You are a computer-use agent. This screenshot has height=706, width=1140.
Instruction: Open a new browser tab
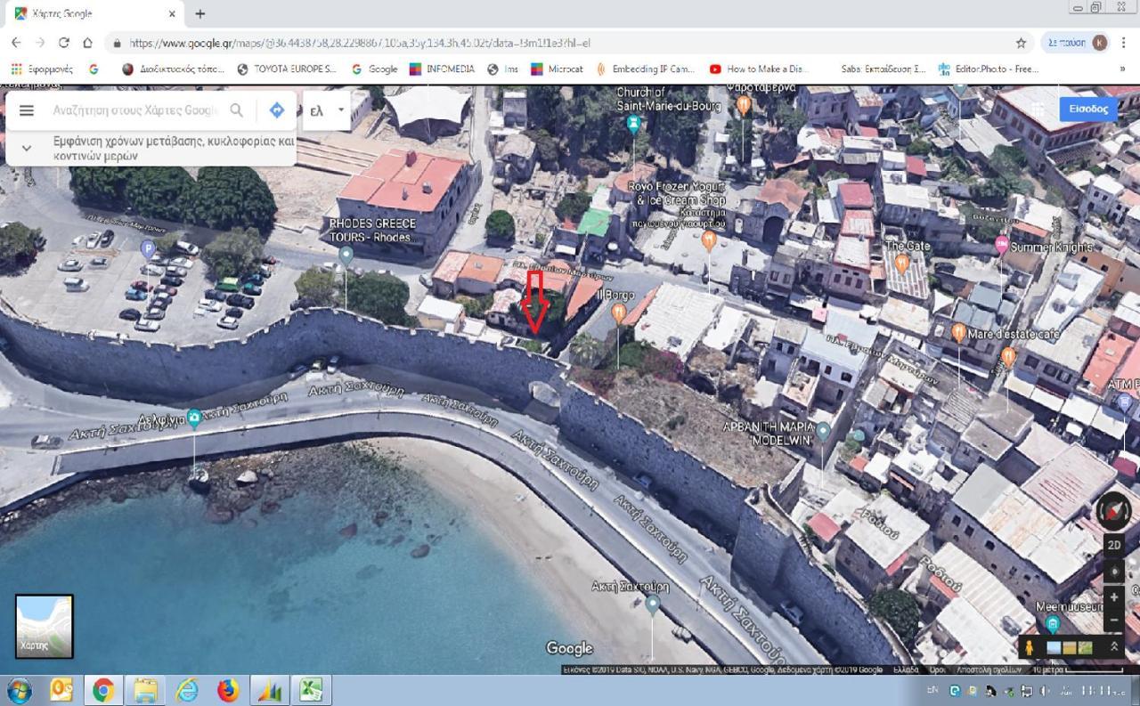[199, 13]
